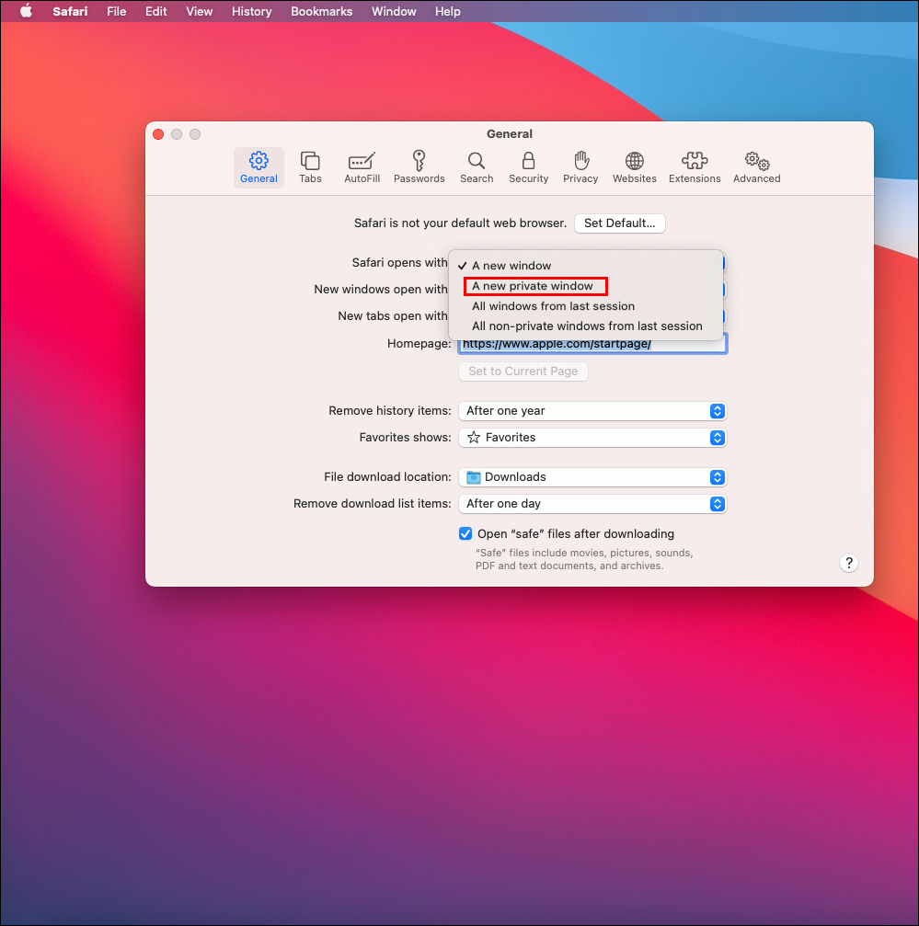Open the Apple menu

click(26, 11)
